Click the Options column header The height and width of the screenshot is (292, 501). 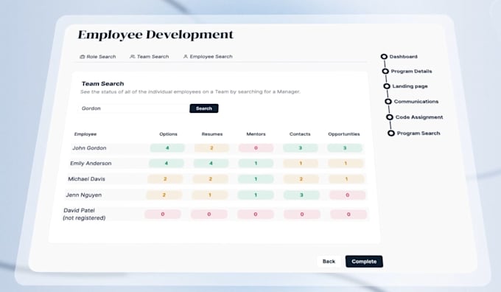168,134
